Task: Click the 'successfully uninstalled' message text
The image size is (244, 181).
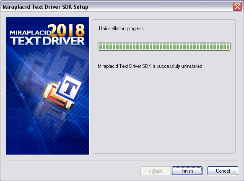Action: pyautogui.click(x=150, y=66)
